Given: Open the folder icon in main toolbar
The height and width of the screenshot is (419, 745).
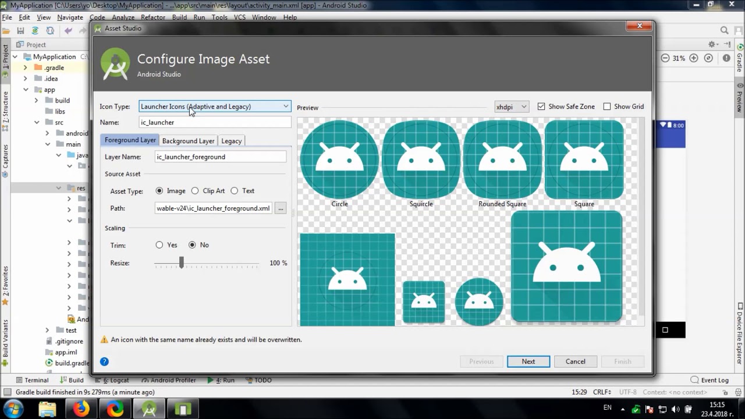Looking at the screenshot, I should click(6, 31).
